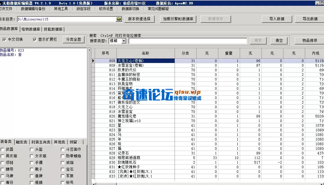Uncheck the 中文切换 checkbox

point(4,40)
